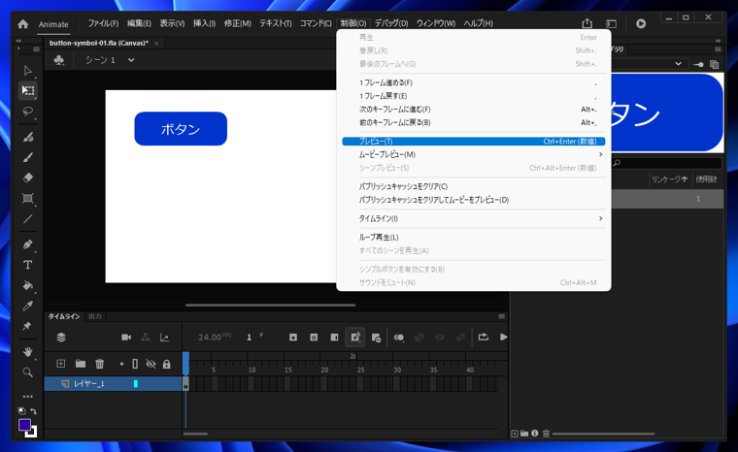
Task: Toggle loop playback in the timeline
Action: [x=483, y=337]
